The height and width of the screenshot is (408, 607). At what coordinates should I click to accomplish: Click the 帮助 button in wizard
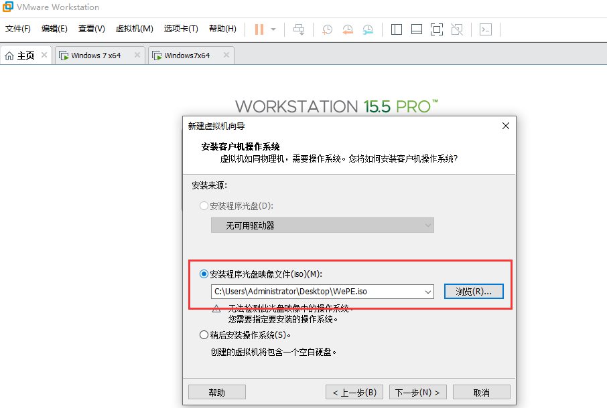coord(217,393)
